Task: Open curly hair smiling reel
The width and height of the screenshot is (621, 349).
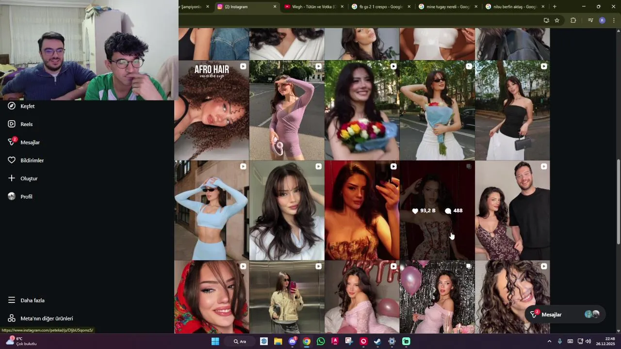Action: (x=512, y=297)
